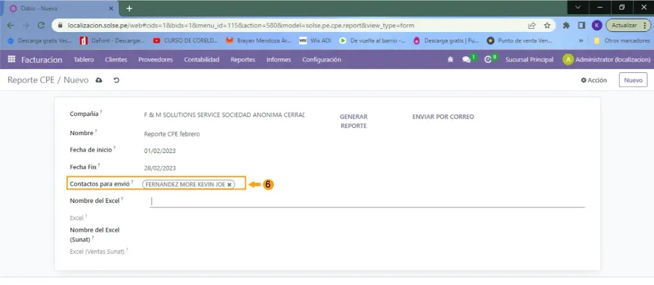Open the chat messages icon
The image size is (654, 285).
(x=467, y=60)
